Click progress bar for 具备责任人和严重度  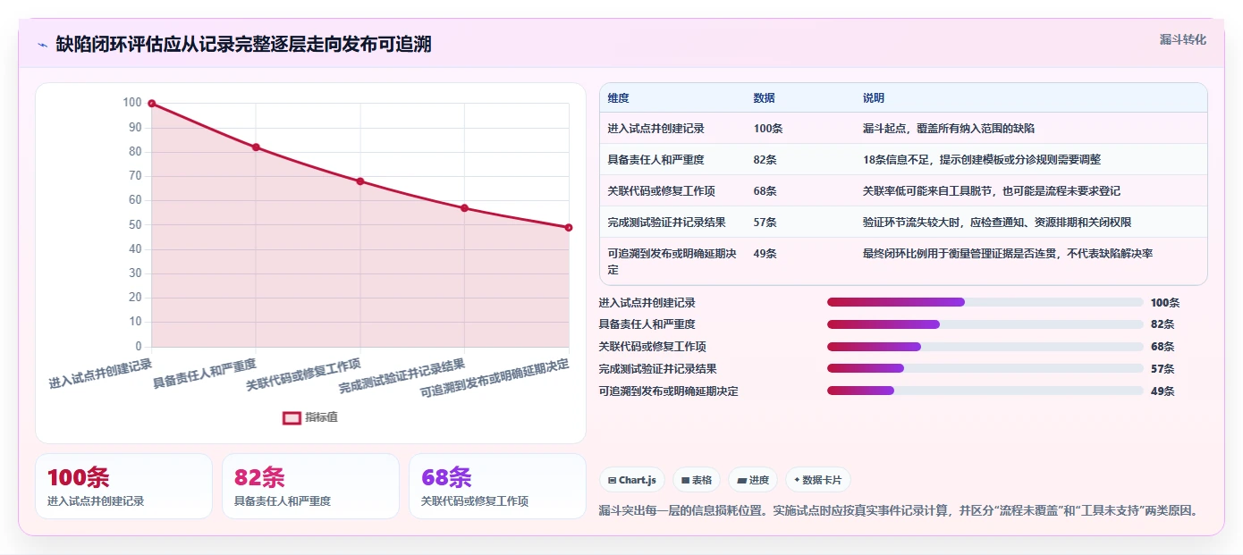click(x=985, y=324)
